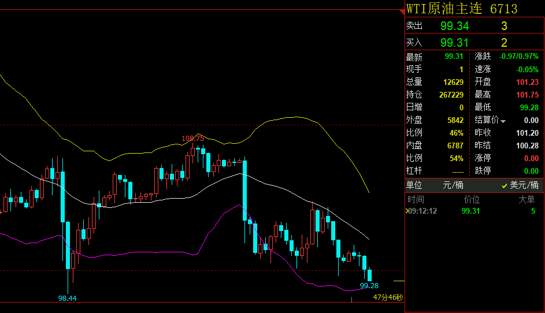
Task: Select the 元/桶 unit option
Action: tap(453, 185)
